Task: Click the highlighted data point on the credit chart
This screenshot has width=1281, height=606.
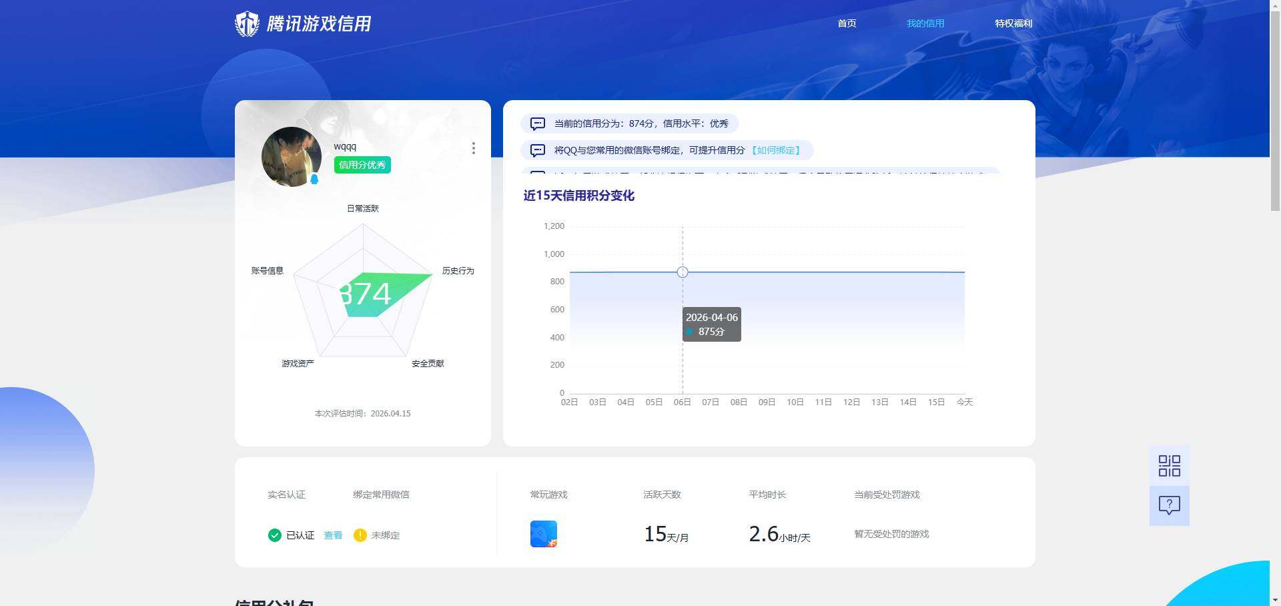Action: pos(682,272)
